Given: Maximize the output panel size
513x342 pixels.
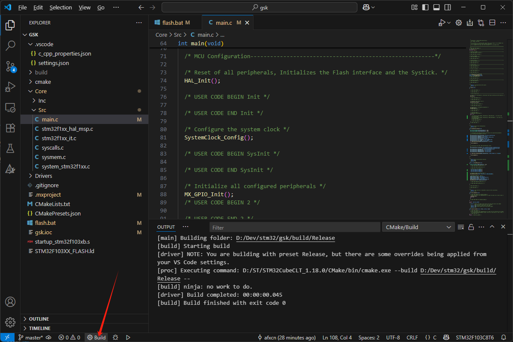Looking at the screenshot, I should tap(492, 227).
